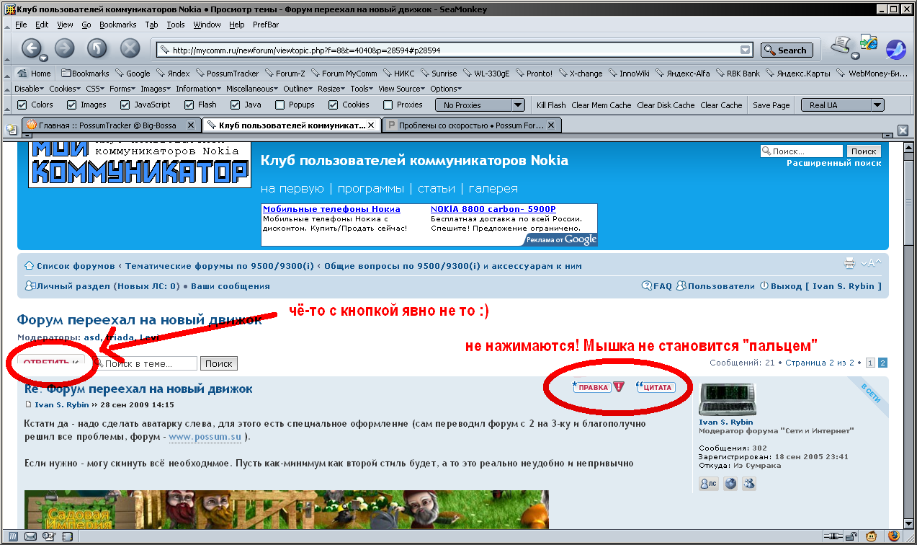Toggle the JavaScript checkbox
917x545 pixels.
(124, 105)
